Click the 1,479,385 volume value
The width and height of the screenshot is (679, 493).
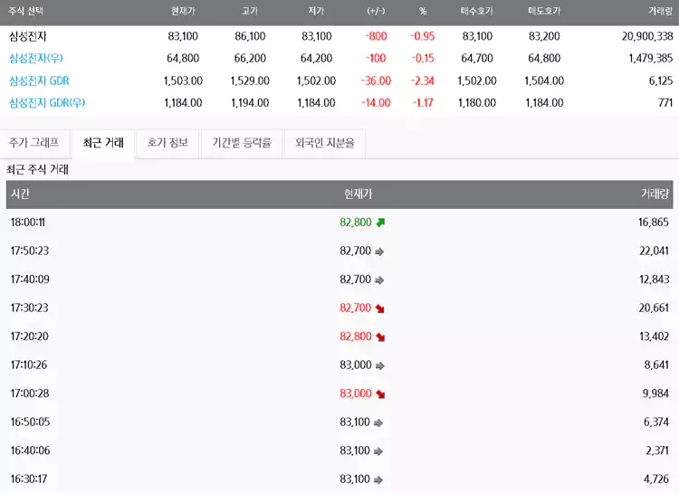click(651, 59)
